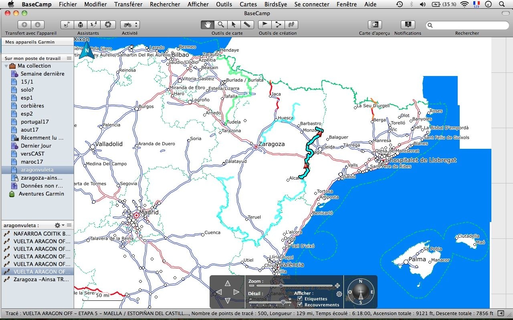This screenshot has height=320, width=513.
Task: Toggle the Carte d'aperçu overview map
Action: [x=375, y=25]
